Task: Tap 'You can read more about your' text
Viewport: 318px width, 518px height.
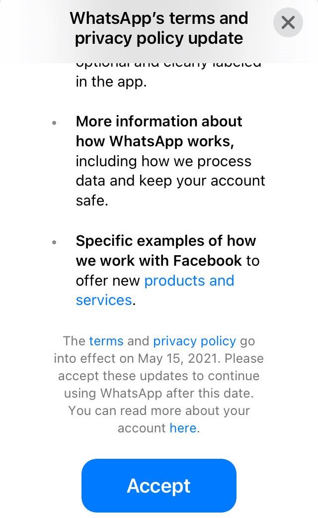Action: pos(159,411)
